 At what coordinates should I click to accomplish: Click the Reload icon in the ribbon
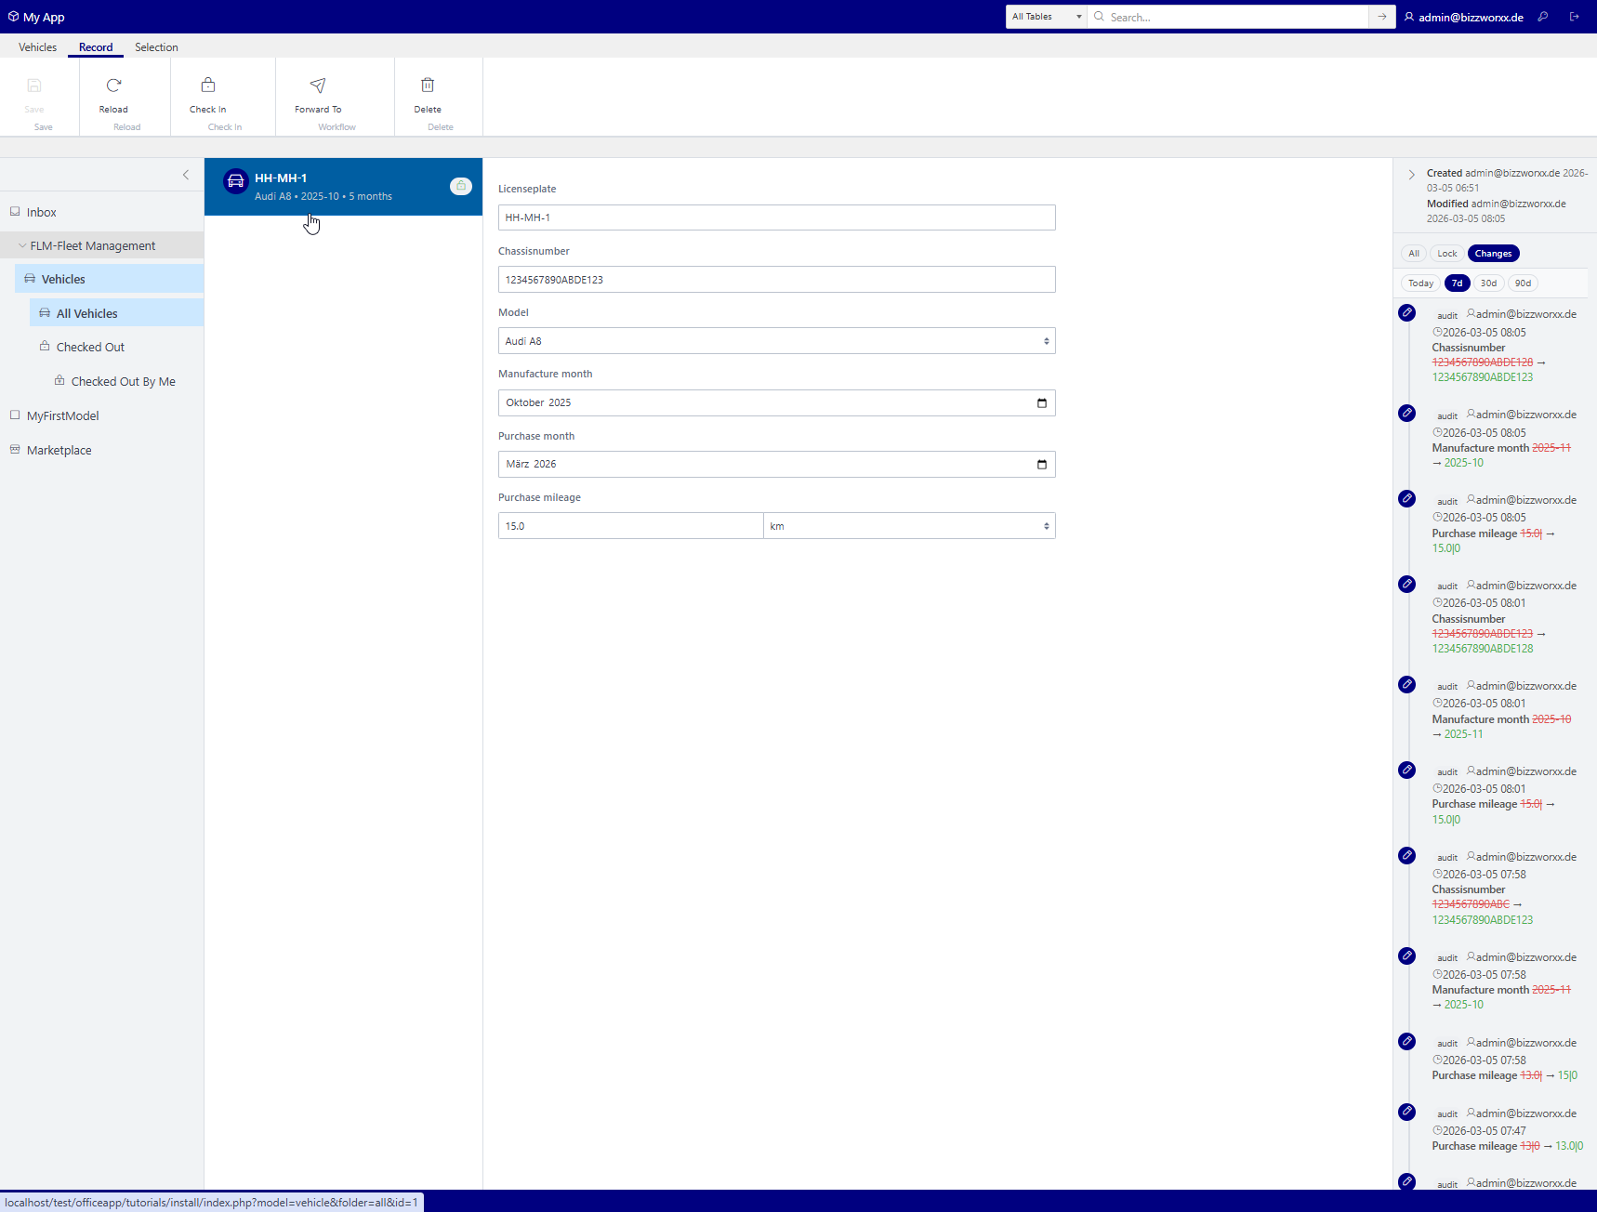pos(113,86)
